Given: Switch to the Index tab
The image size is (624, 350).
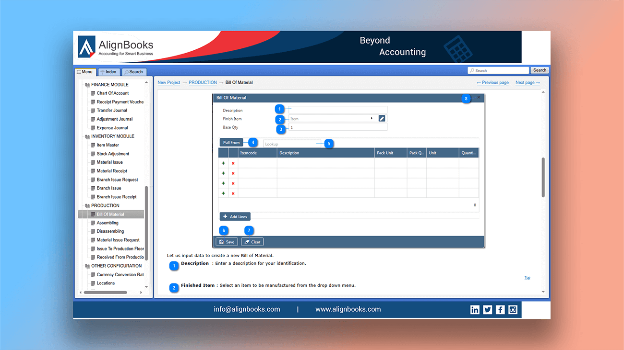Looking at the screenshot, I should (x=108, y=71).
